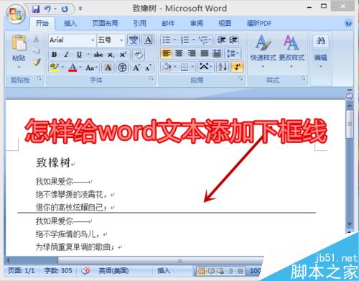
Task: Open customize quick access toolbar dropdown
Action: tap(80, 9)
